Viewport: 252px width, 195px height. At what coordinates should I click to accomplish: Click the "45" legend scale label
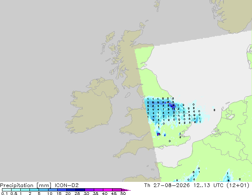point(114,193)
